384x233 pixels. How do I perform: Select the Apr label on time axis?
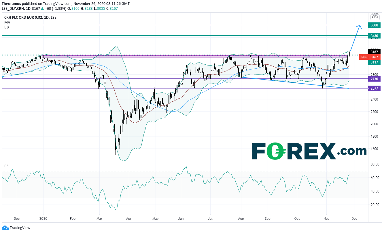click(x=128, y=218)
